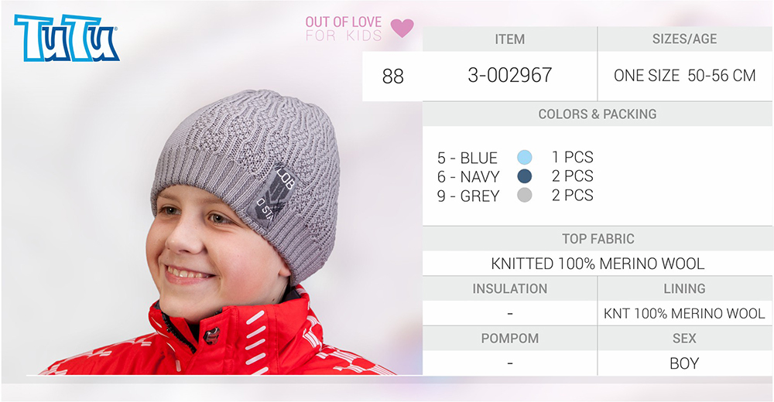Click the OUT OF LOVE FOR KIDS slogan
Viewport: 774px width, 402px height.
point(344,29)
